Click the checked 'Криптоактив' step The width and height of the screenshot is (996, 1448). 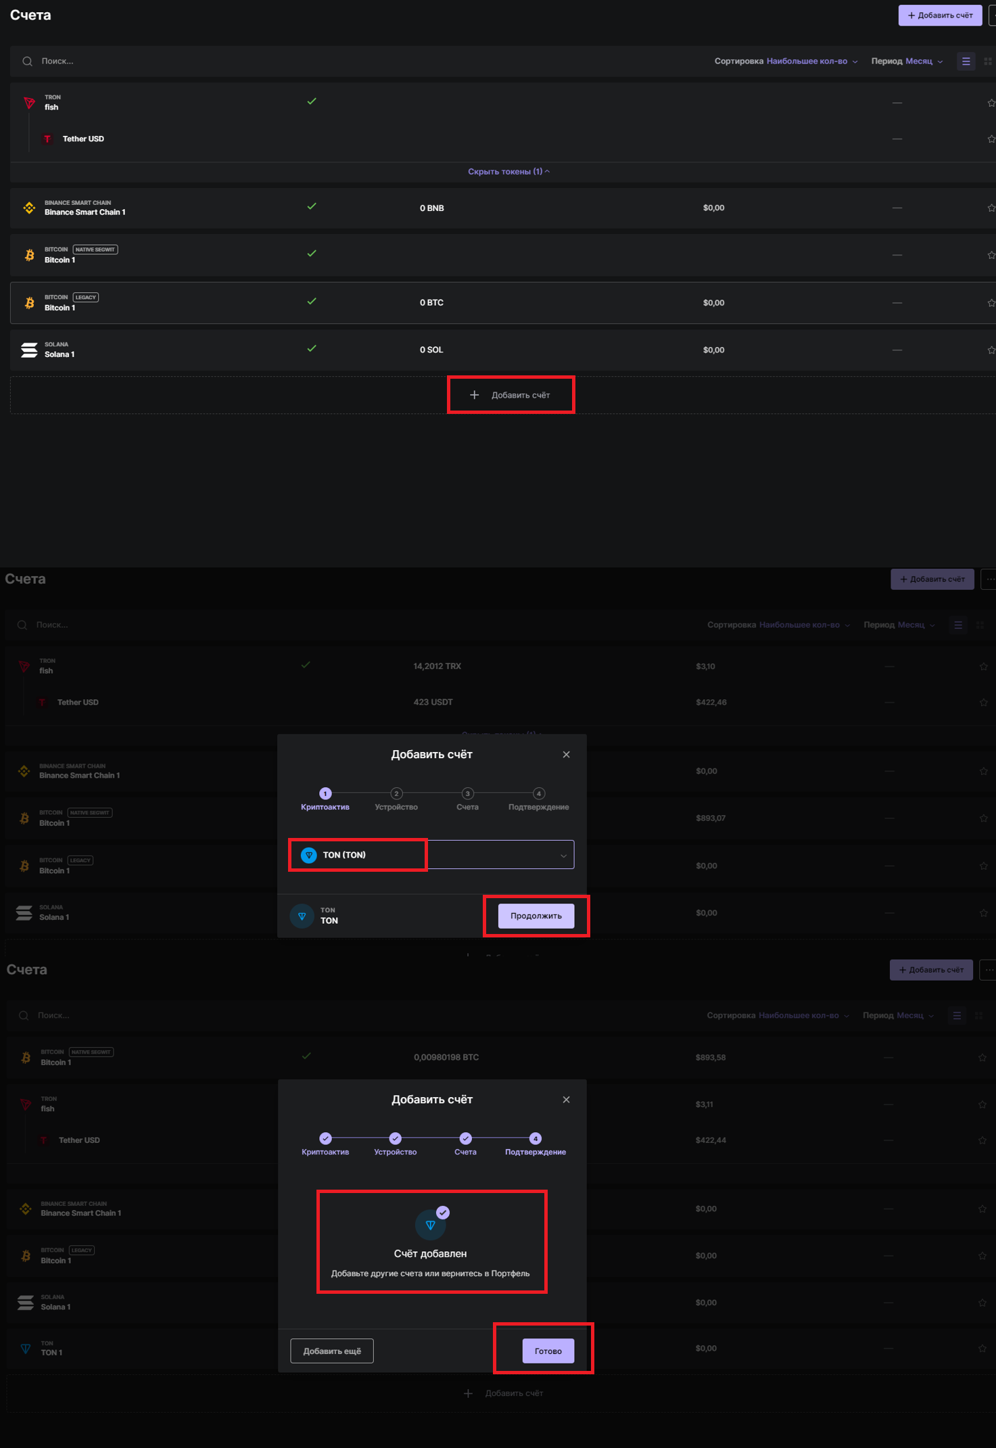[x=325, y=1144]
